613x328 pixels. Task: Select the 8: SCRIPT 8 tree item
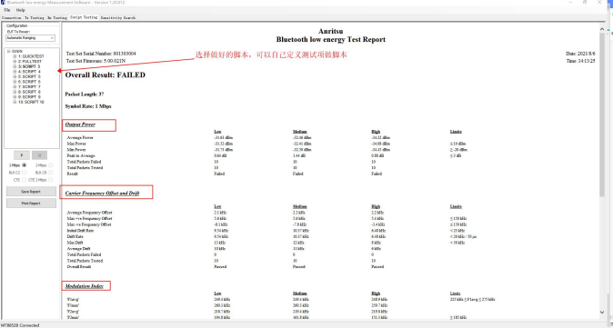pyautogui.click(x=29, y=92)
